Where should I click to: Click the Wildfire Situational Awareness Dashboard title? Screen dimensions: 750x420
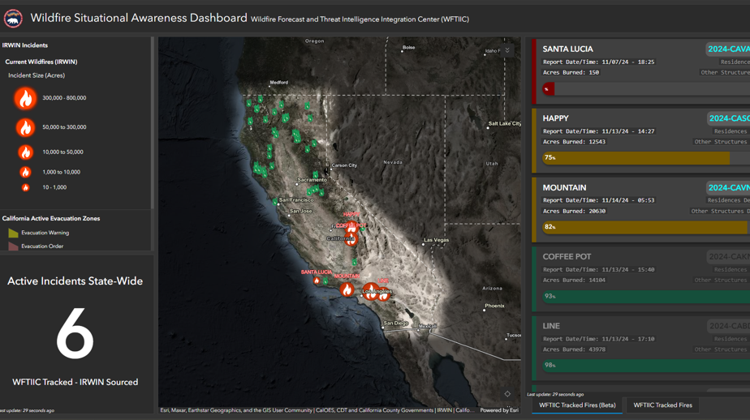[139, 18]
